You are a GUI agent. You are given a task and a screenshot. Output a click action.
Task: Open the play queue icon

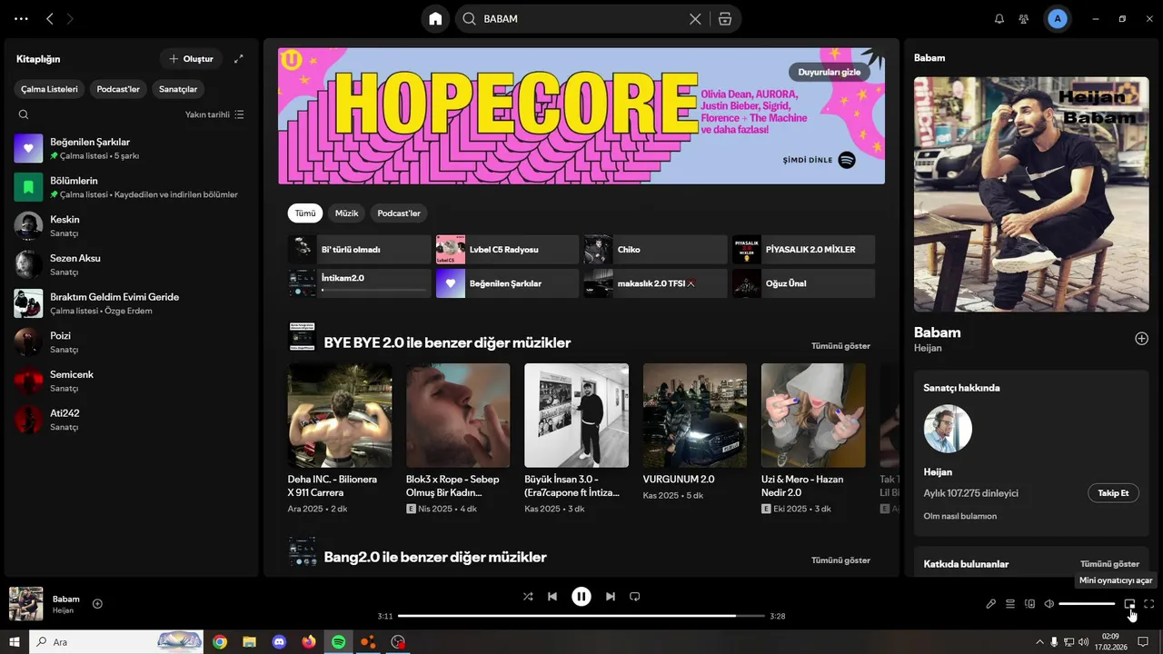click(x=1010, y=604)
